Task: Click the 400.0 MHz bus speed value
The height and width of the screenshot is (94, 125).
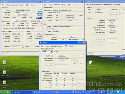Action: pyautogui.click(x=17, y=39)
